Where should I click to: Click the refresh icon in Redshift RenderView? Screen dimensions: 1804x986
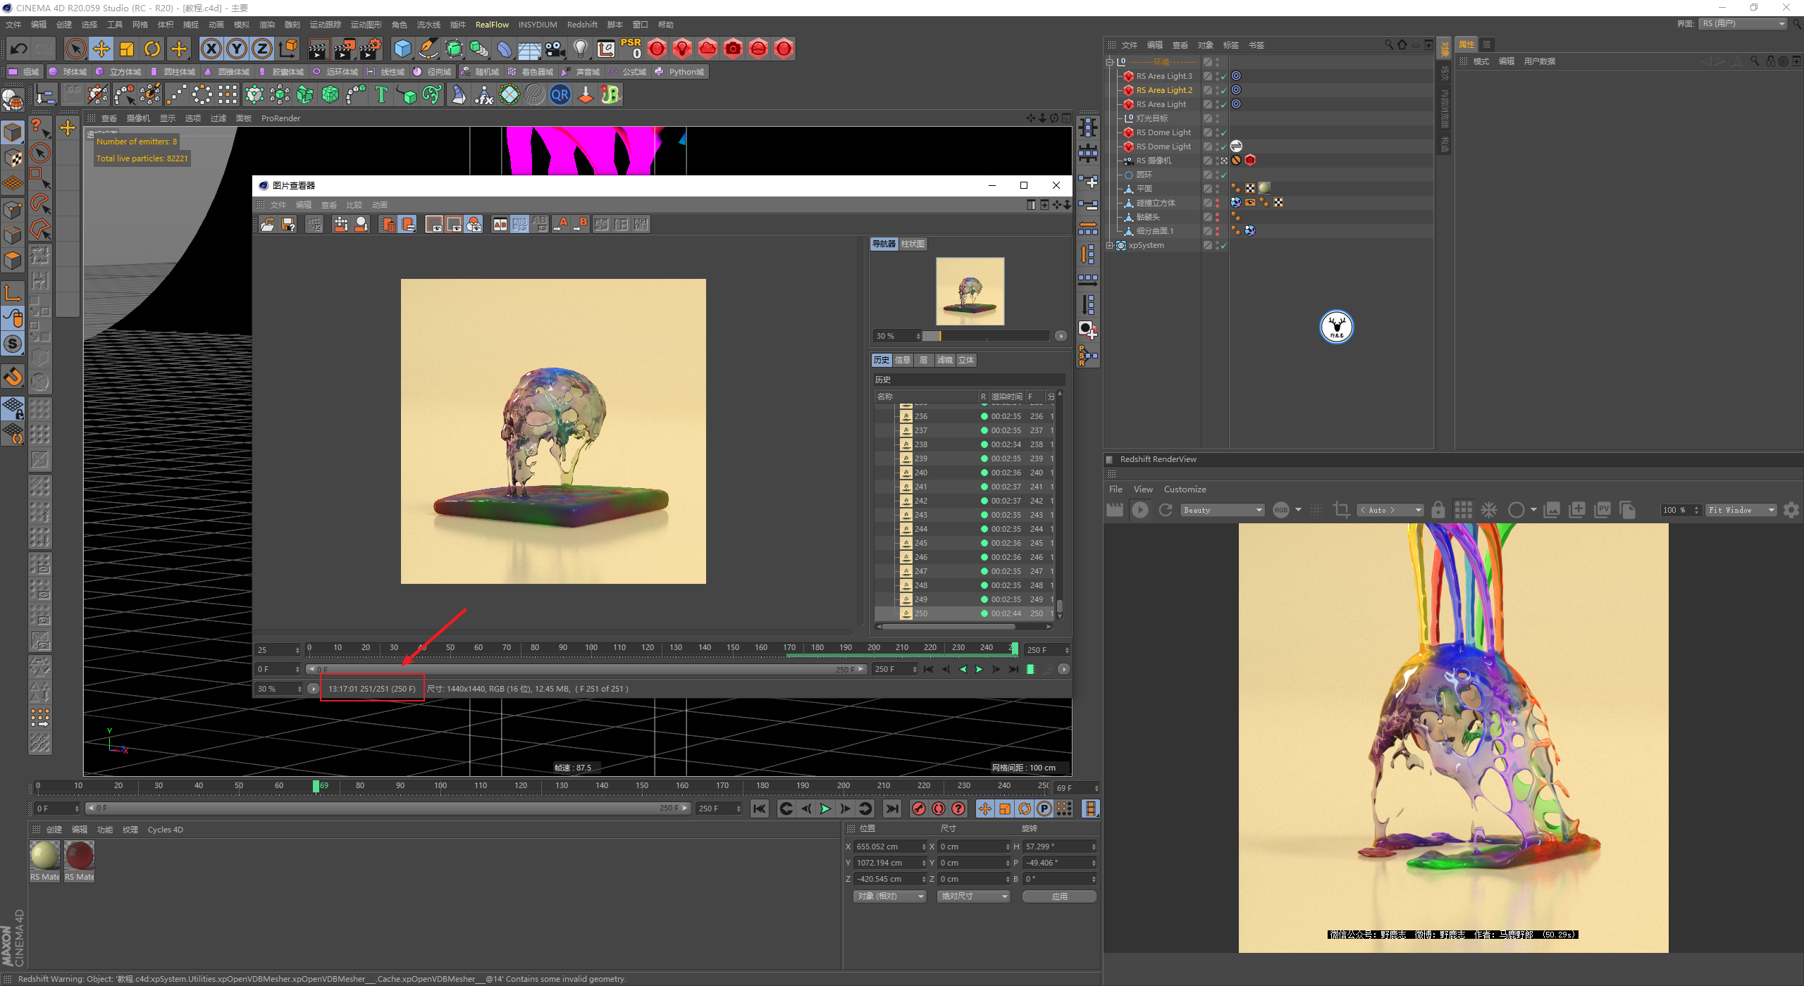tap(1166, 510)
